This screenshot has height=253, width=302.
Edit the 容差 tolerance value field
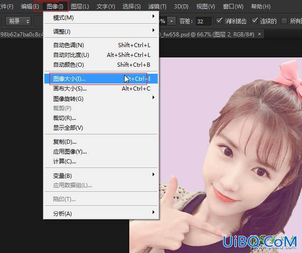tap(204, 21)
